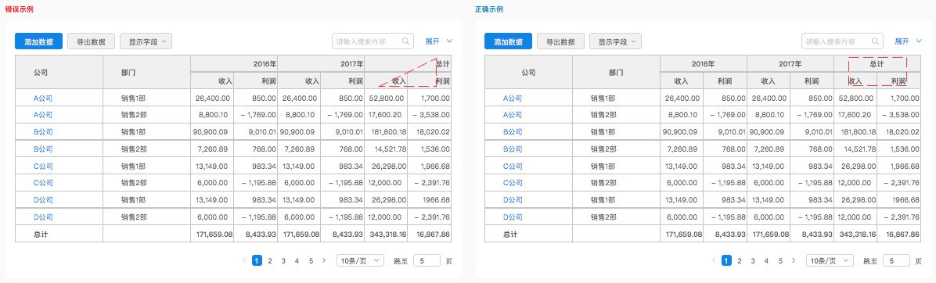
Task: Focus the search box in the 正确示例 panel
Action: [842, 41]
